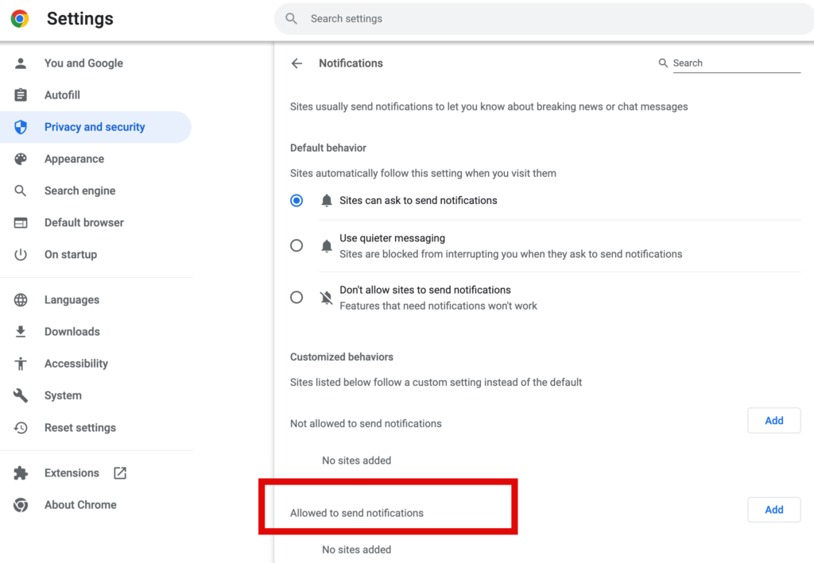814x563 pixels.
Task: Select Sites can ask to send notifications
Action: [297, 201]
